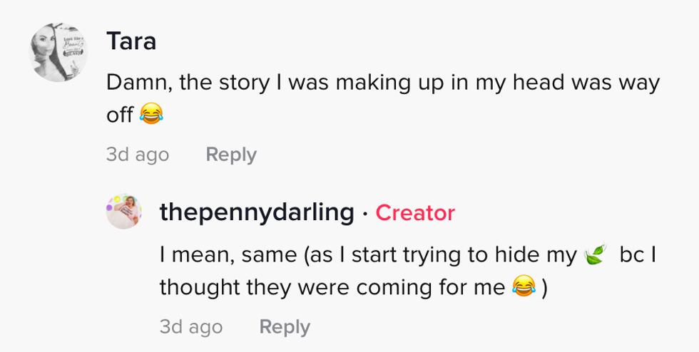
Task: Click the line thought they were coming for me
Action: point(333,286)
